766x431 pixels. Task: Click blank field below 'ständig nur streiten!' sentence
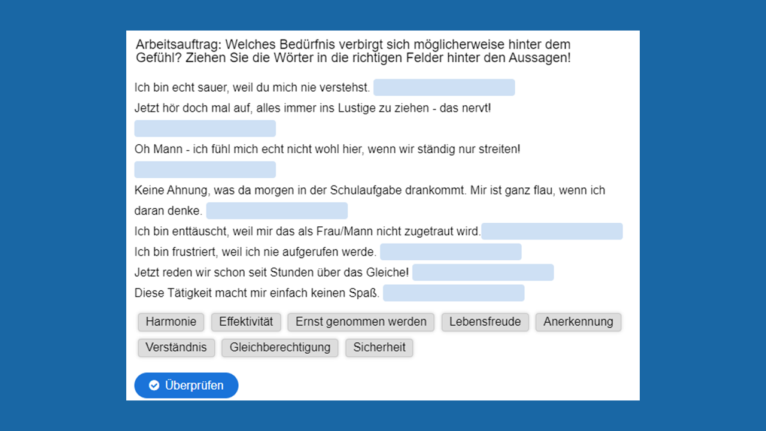(205, 169)
